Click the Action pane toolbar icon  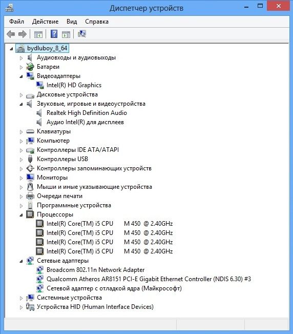pos(66,34)
